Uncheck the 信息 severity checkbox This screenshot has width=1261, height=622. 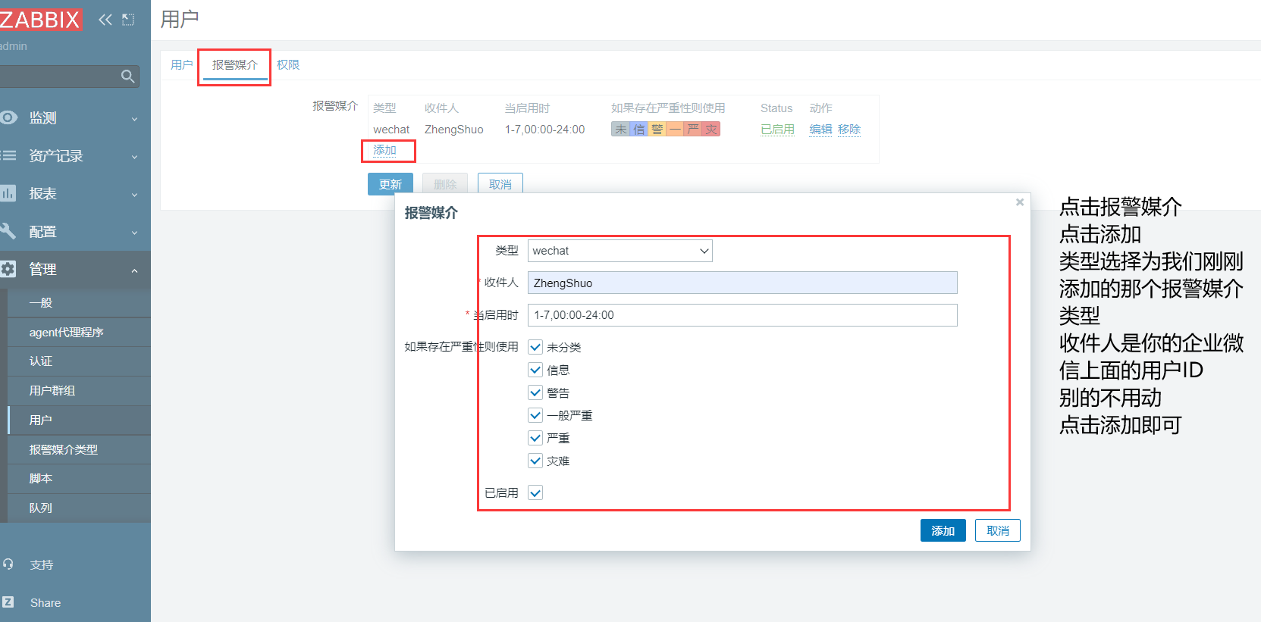[x=535, y=370]
